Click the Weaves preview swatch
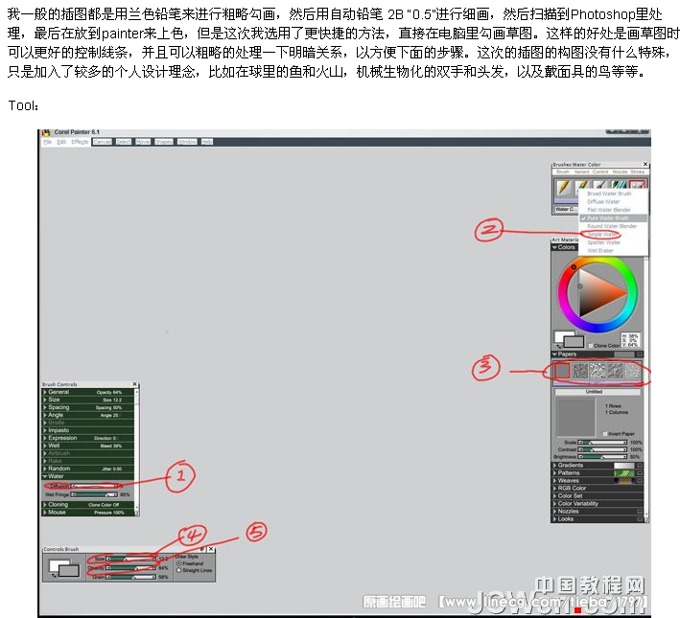The height and width of the screenshot is (618, 680). (624, 481)
